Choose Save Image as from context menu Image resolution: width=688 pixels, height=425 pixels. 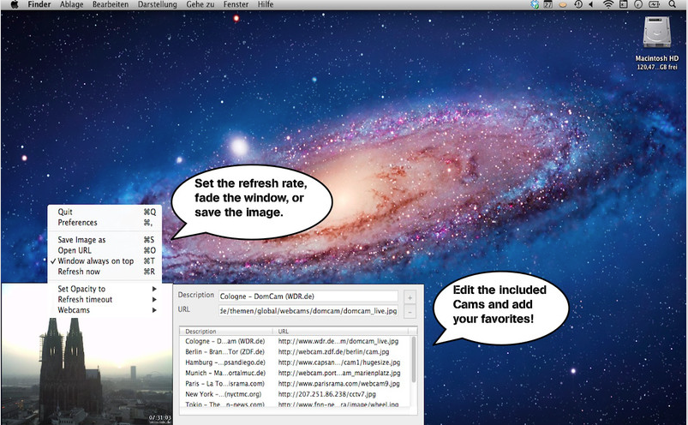coord(81,240)
